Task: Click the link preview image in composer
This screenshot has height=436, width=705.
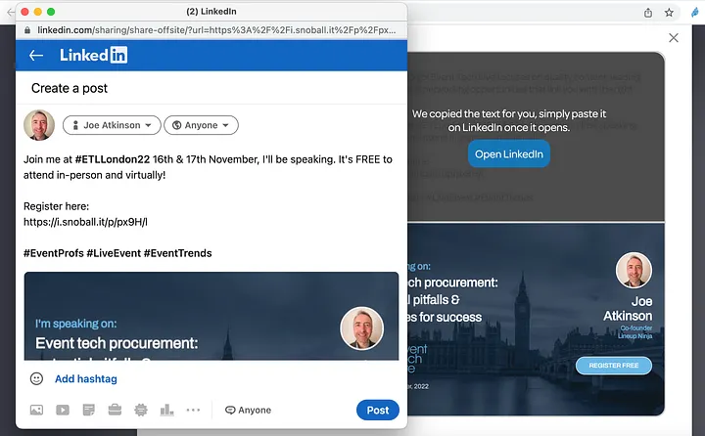Action: (x=211, y=316)
